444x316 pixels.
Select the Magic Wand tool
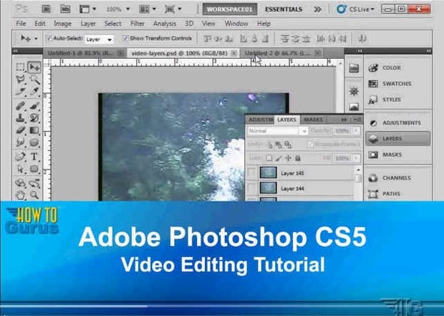(x=34, y=80)
